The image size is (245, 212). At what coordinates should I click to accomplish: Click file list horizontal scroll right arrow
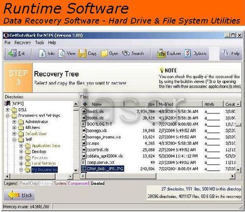coord(232,176)
